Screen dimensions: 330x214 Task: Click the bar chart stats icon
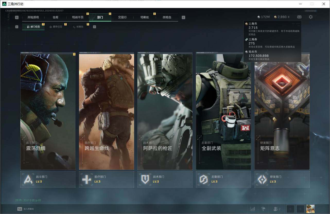[253, 209]
